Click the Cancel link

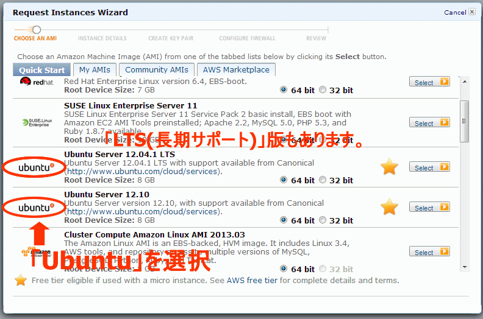point(455,12)
